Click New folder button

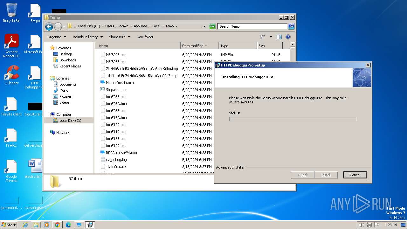pyautogui.click(x=145, y=37)
